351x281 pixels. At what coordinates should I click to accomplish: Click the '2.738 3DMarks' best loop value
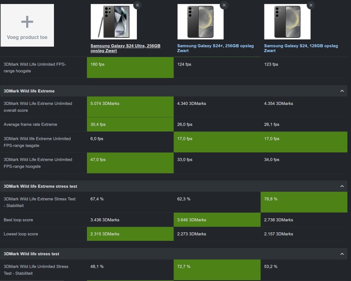(279, 220)
